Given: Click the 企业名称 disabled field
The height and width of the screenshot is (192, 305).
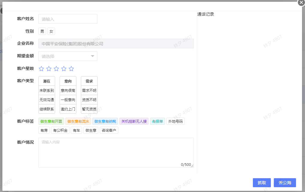Looking at the screenshot, I should (116, 43).
